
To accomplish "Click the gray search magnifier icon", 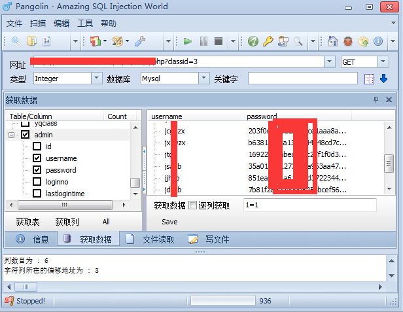I will 298,41.
